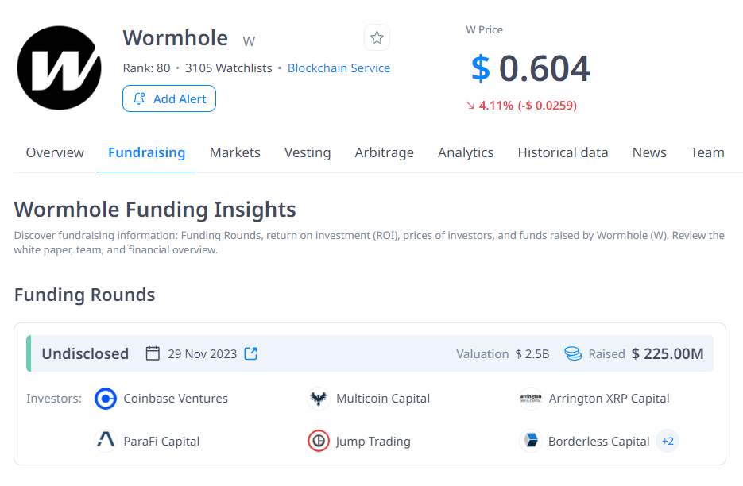Click the Coinbase Ventures logo icon
Viewport: 743px width, 486px height.
[x=106, y=399]
